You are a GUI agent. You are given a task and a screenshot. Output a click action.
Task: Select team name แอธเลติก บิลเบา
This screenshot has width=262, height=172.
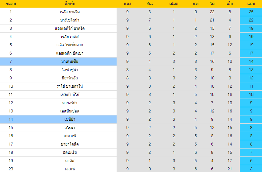coord(70,53)
